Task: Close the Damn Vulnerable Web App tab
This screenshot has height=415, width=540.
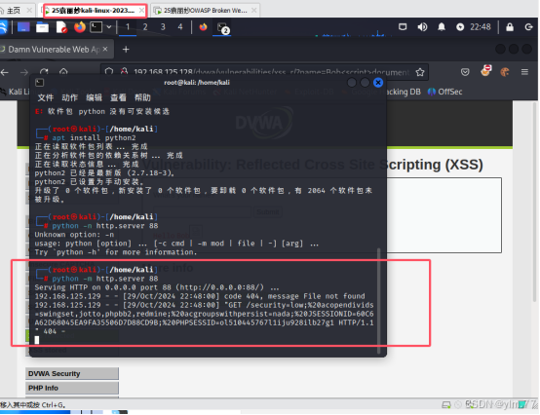Action: [105, 50]
